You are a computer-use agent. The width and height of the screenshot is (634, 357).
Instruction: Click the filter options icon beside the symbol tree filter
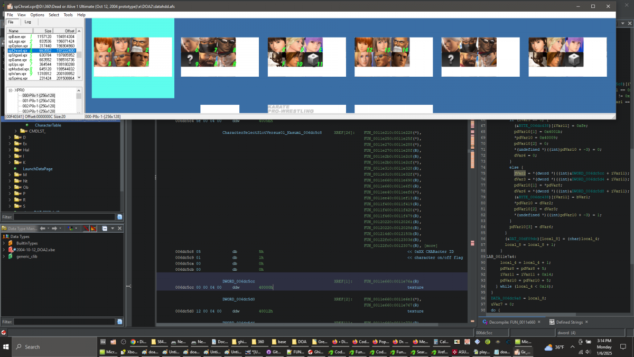tap(119, 217)
